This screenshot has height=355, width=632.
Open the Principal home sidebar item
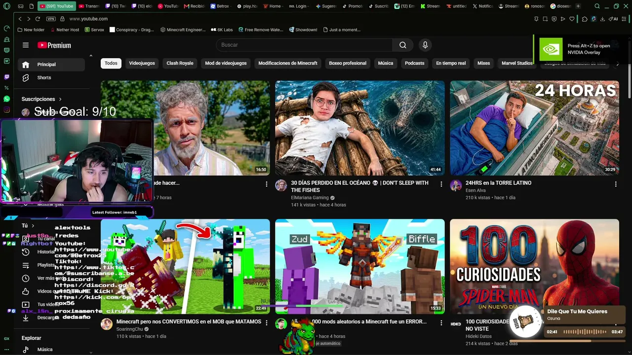51,65
